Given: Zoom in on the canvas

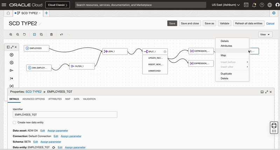Looking at the screenshot, I should [11, 34].
